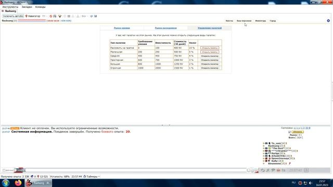Open a tent of type Огромная
The image size is (333, 187).
click(210, 68)
